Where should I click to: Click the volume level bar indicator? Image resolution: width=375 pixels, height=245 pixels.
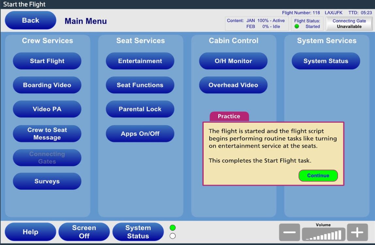(323, 234)
